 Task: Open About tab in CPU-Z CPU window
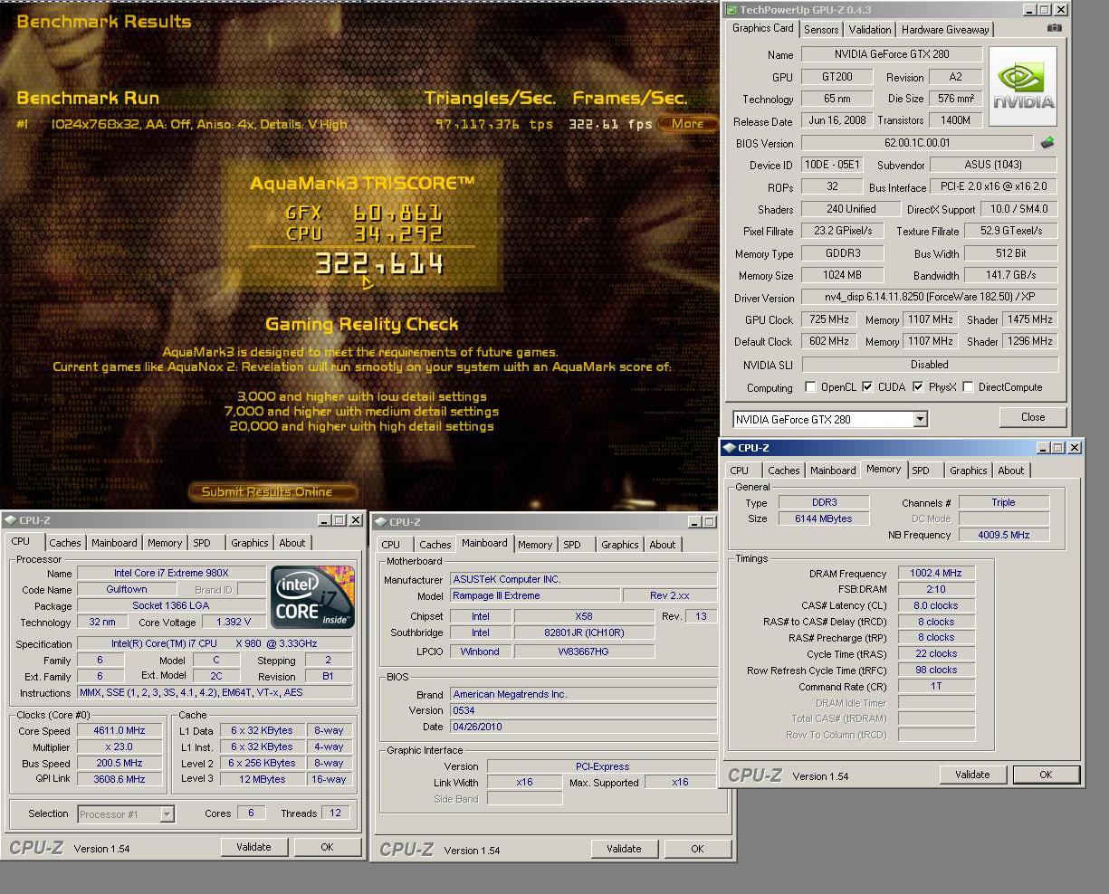pyautogui.click(x=292, y=543)
